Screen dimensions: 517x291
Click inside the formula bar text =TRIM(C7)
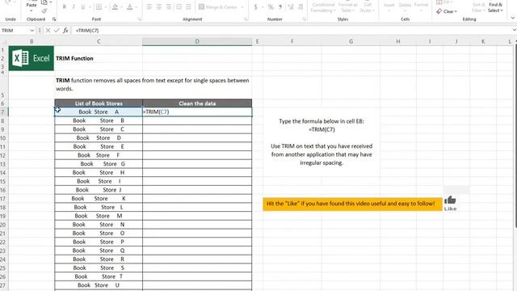click(x=87, y=31)
